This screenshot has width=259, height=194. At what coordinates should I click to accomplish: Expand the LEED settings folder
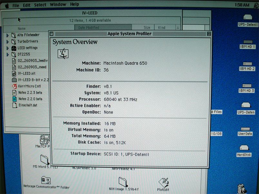pos(7,48)
